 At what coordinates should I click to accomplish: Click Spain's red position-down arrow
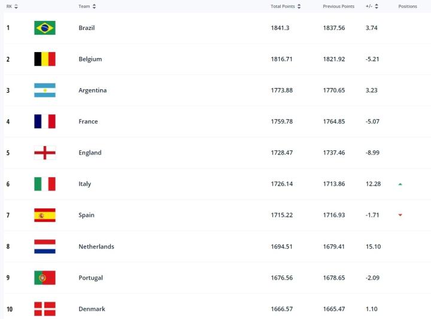coord(400,215)
